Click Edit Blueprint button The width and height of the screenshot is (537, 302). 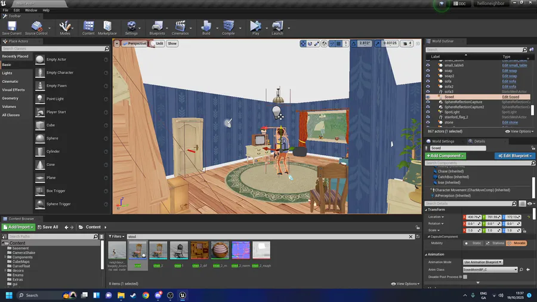point(515,156)
